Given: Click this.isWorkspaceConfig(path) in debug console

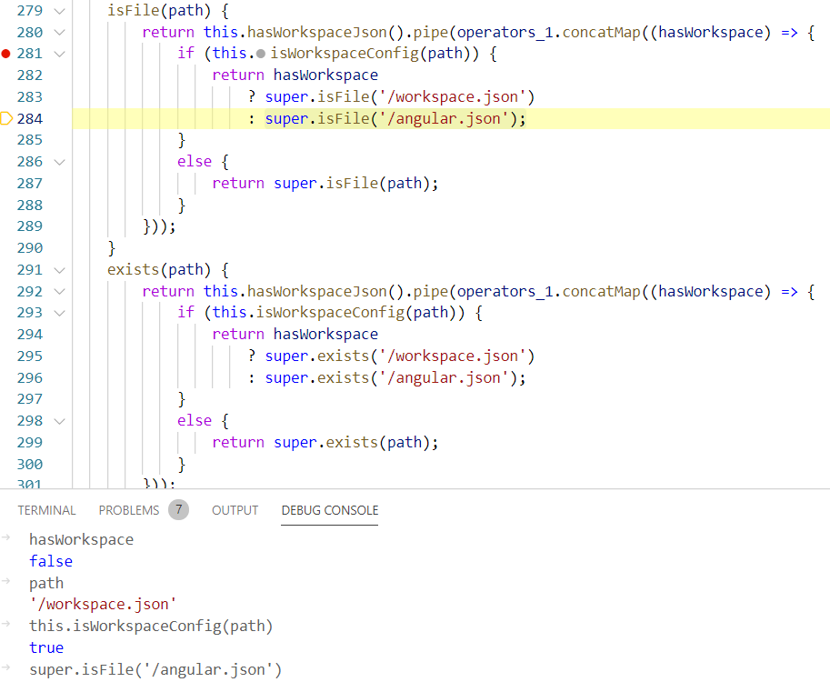Looking at the screenshot, I should [x=151, y=626].
